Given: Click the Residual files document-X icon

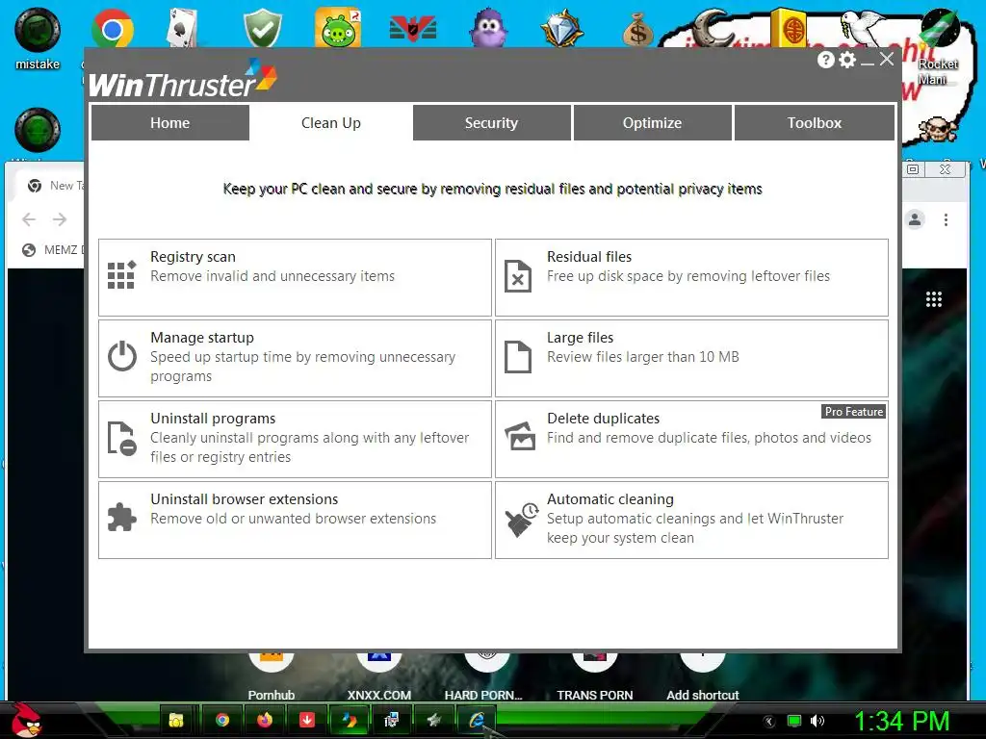Looking at the screenshot, I should [x=518, y=276].
